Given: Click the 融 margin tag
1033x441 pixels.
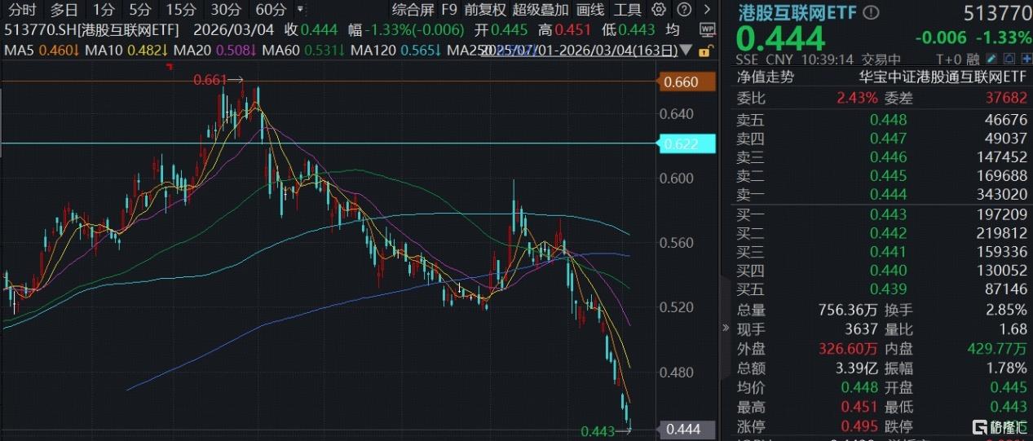Looking at the screenshot, I should tap(973, 60).
